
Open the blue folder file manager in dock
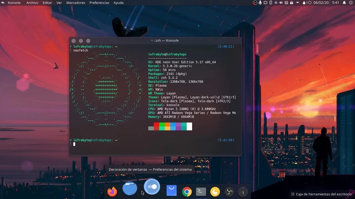click(x=130, y=188)
